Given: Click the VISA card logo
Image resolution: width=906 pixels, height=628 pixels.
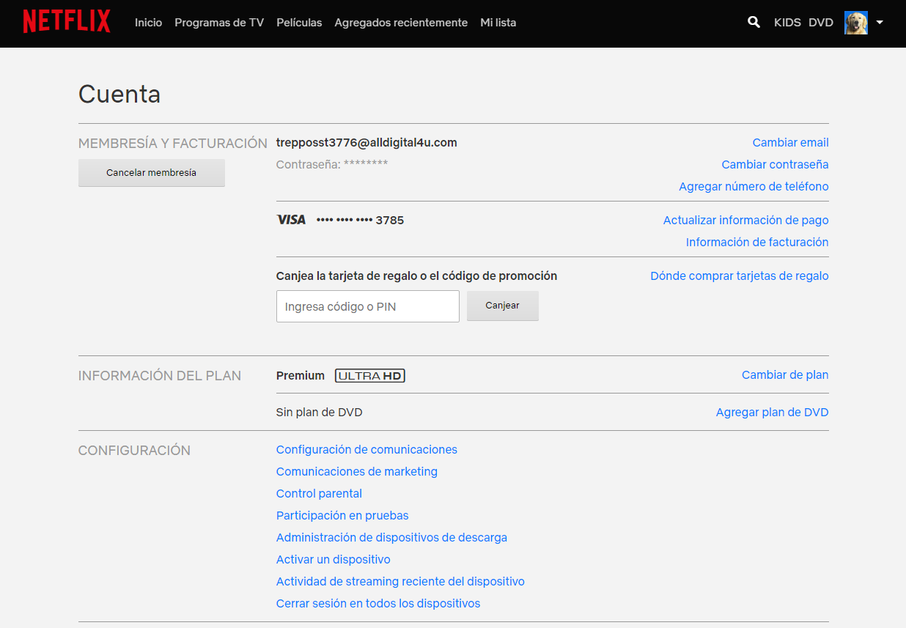Looking at the screenshot, I should pyautogui.click(x=291, y=220).
